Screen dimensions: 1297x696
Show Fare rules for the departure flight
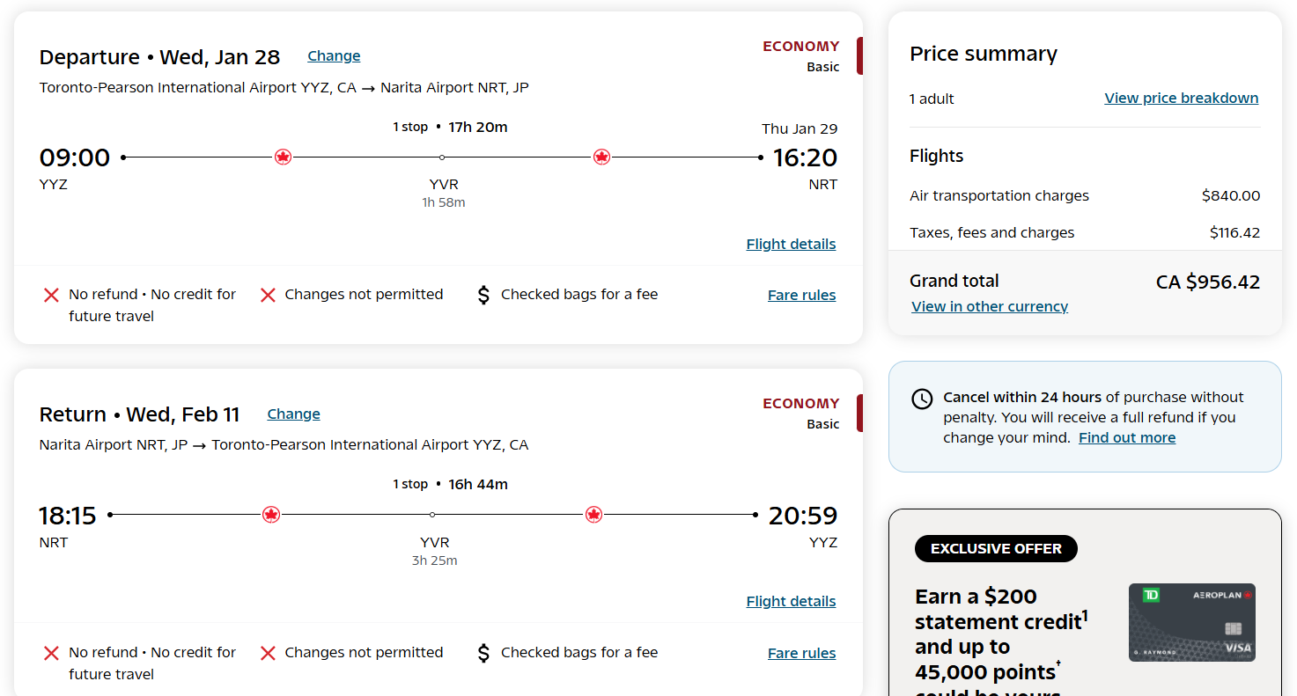pyautogui.click(x=801, y=296)
